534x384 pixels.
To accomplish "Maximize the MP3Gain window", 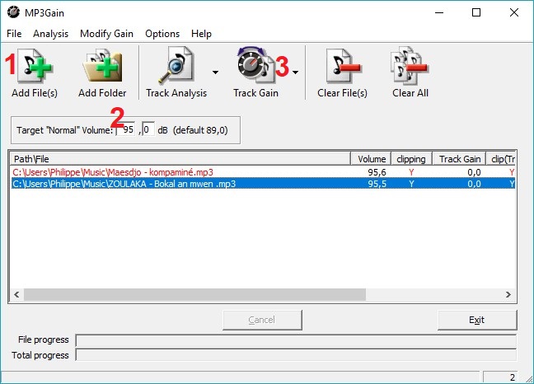I will click(476, 12).
